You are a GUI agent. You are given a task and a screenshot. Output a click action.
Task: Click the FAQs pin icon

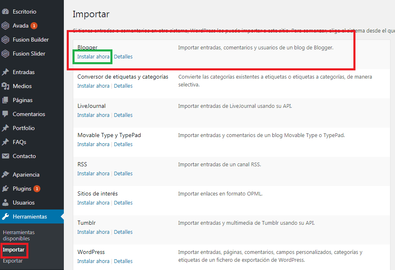(5, 142)
